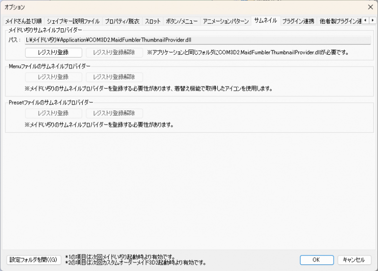Image resolution: width=378 pixels, height=271 pixels.
Task: Select the サムネイル tab
Action: click(x=266, y=20)
